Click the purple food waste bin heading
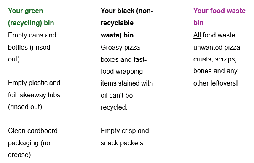The width and height of the screenshot is (254, 163). click(x=219, y=17)
